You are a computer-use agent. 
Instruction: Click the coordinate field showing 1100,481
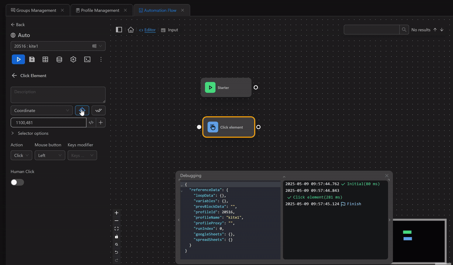48,123
